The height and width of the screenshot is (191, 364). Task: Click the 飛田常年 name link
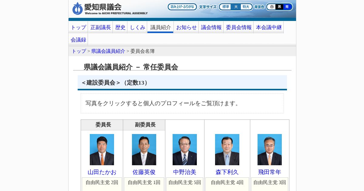click(x=270, y=172)
